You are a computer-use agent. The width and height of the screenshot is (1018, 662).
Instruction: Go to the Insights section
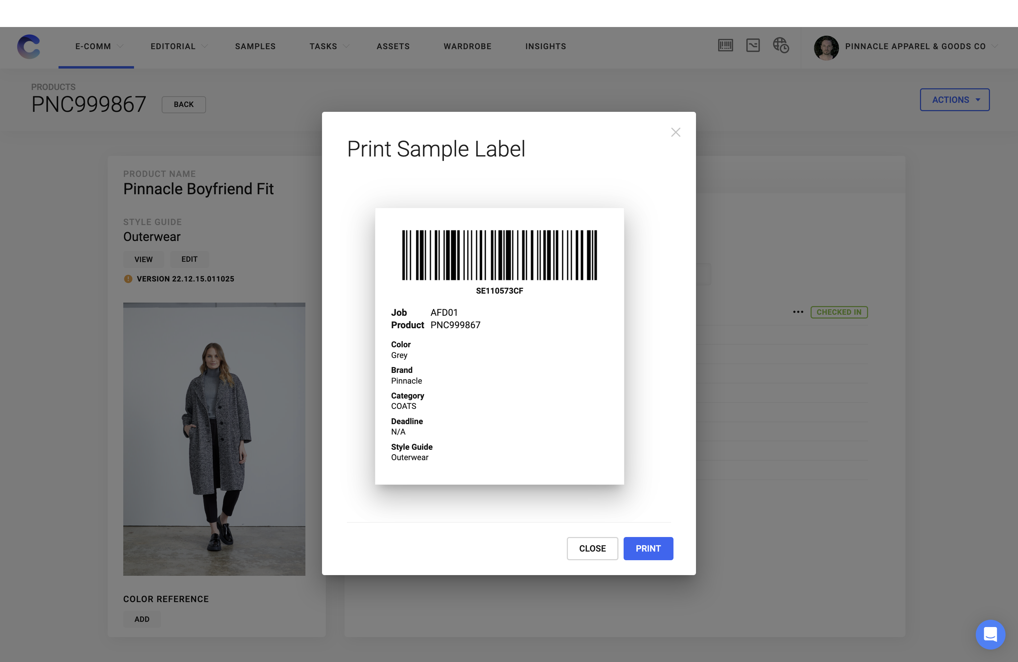click(546, 46)
